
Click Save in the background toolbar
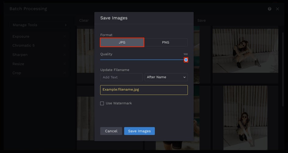(201, 20)
